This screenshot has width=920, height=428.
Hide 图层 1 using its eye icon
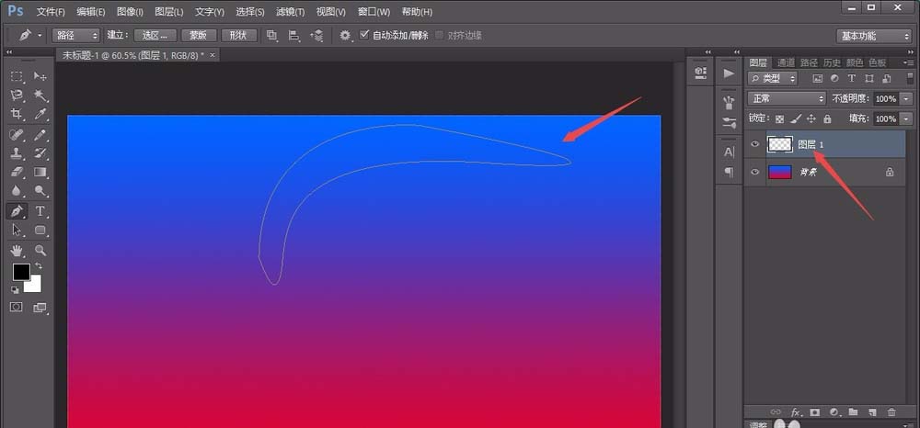click(755, 144)
